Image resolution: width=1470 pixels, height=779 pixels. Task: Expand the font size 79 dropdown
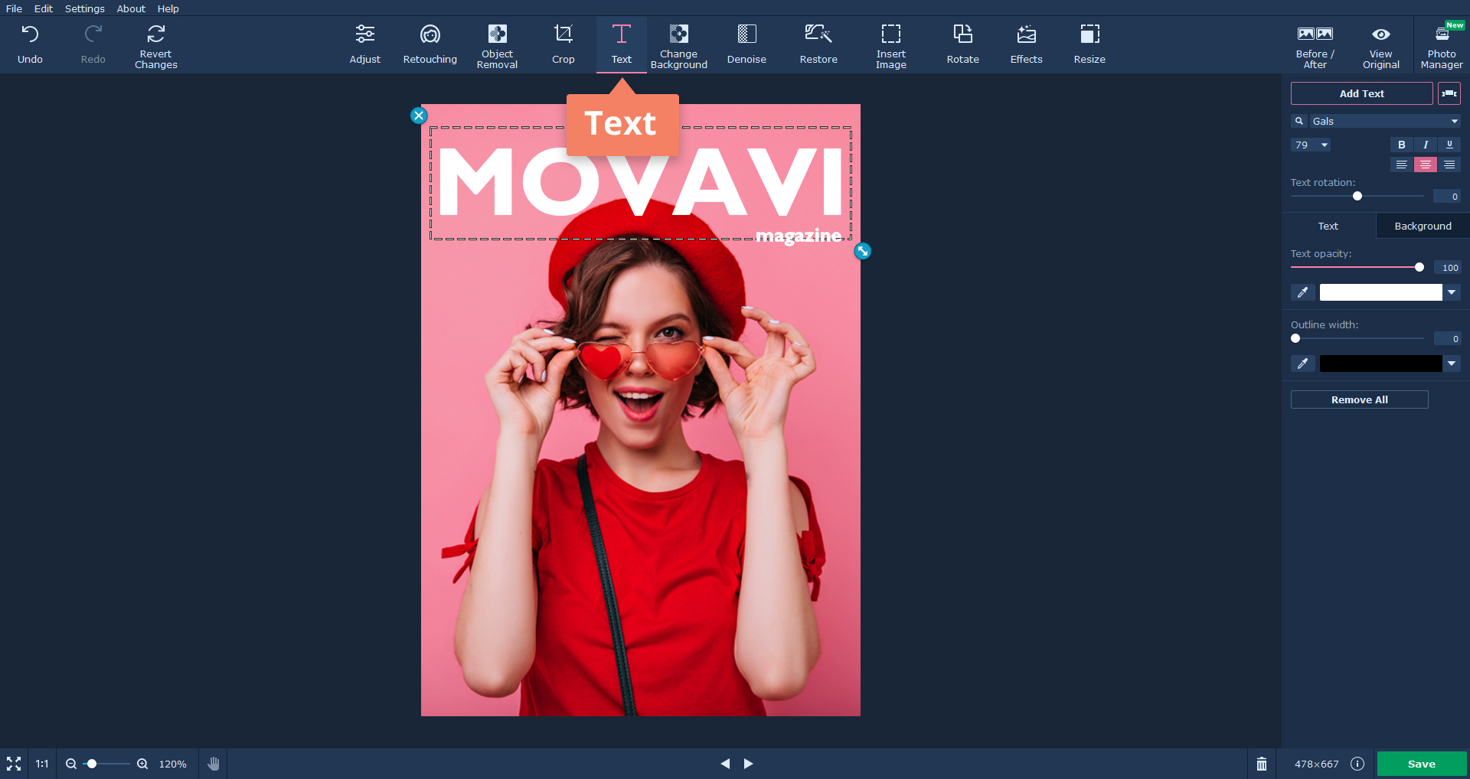[x=1325, y=145]
